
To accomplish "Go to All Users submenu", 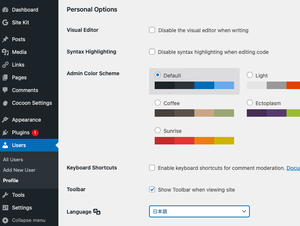I will click(13, 159).
